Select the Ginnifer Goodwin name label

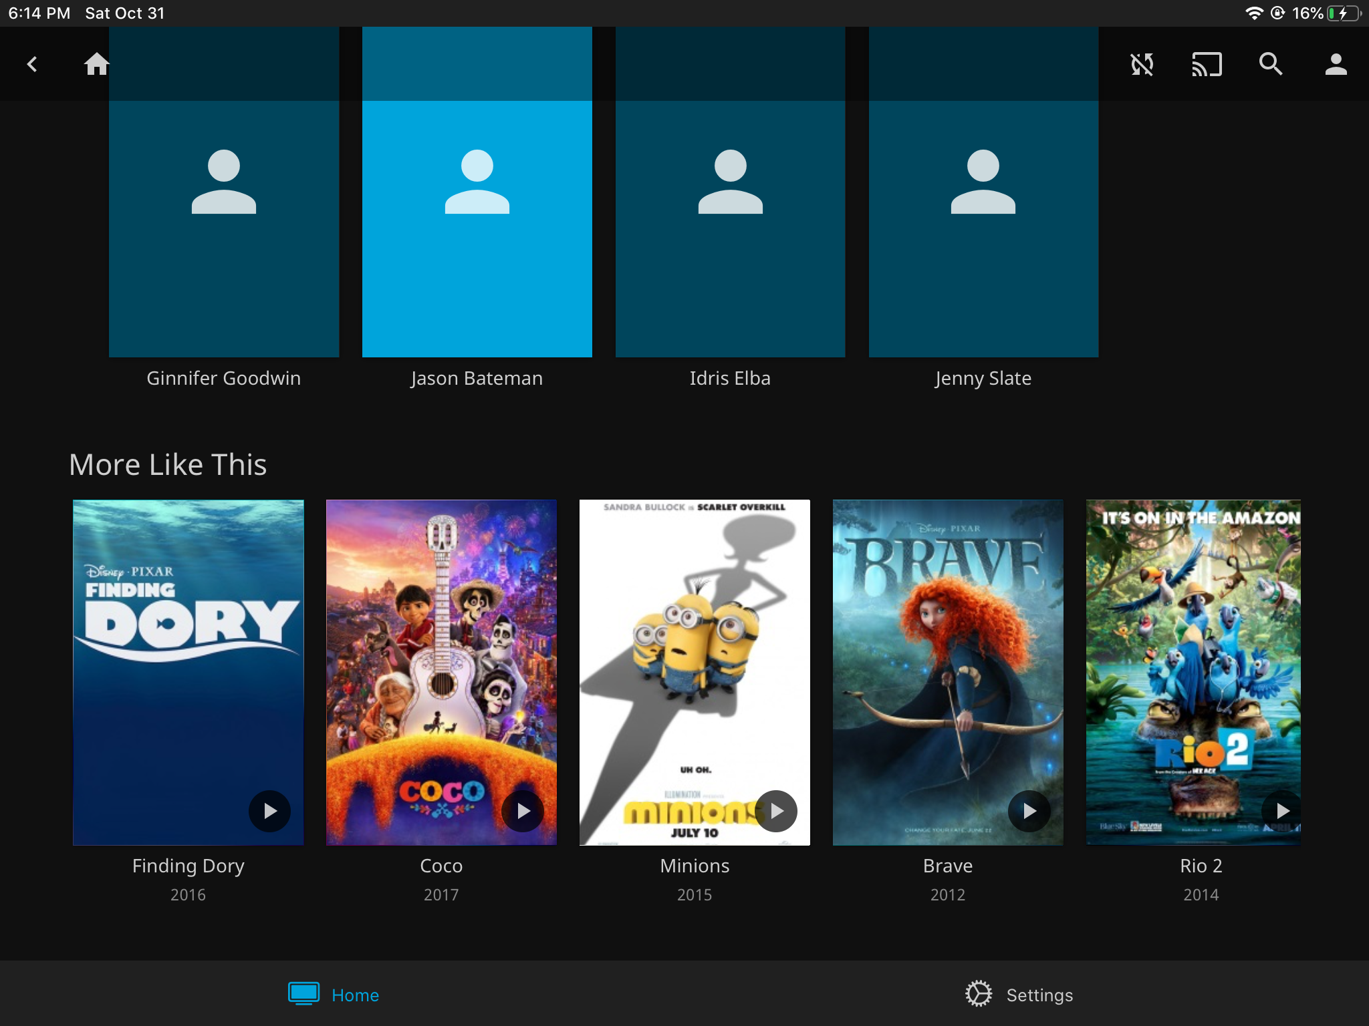click(224, 378)
